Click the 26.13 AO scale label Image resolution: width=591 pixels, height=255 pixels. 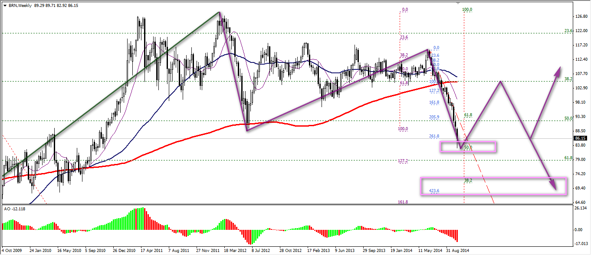[580, 209]
